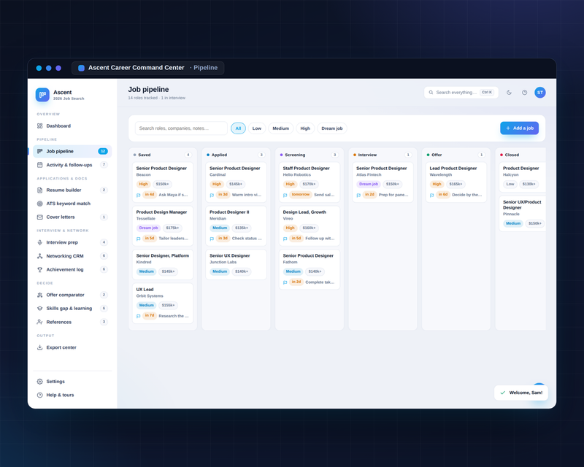Image resolution: width=584 pixels, height=467 pixels.
Task: Click the Saved column header
Action: [162, 155]
